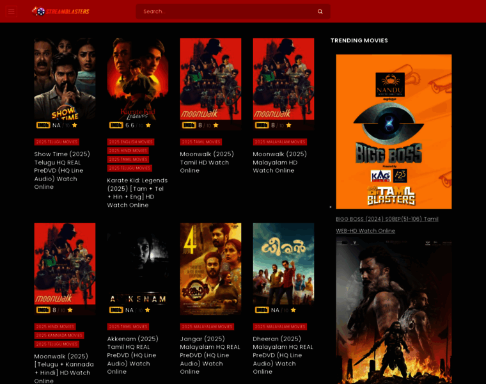Select 2025 English Movies tag
Image resolution: width=486 pixels, height=384 pixels.
tap(131, 141)
